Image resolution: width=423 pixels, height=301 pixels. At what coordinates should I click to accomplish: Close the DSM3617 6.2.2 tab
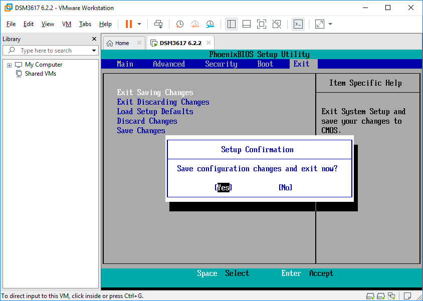coord(208,43)
